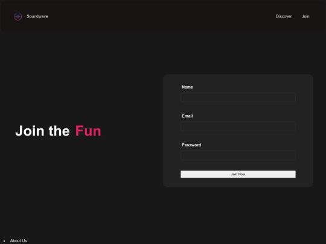
Task: Click the Name field label
Action: pos(187,87)
